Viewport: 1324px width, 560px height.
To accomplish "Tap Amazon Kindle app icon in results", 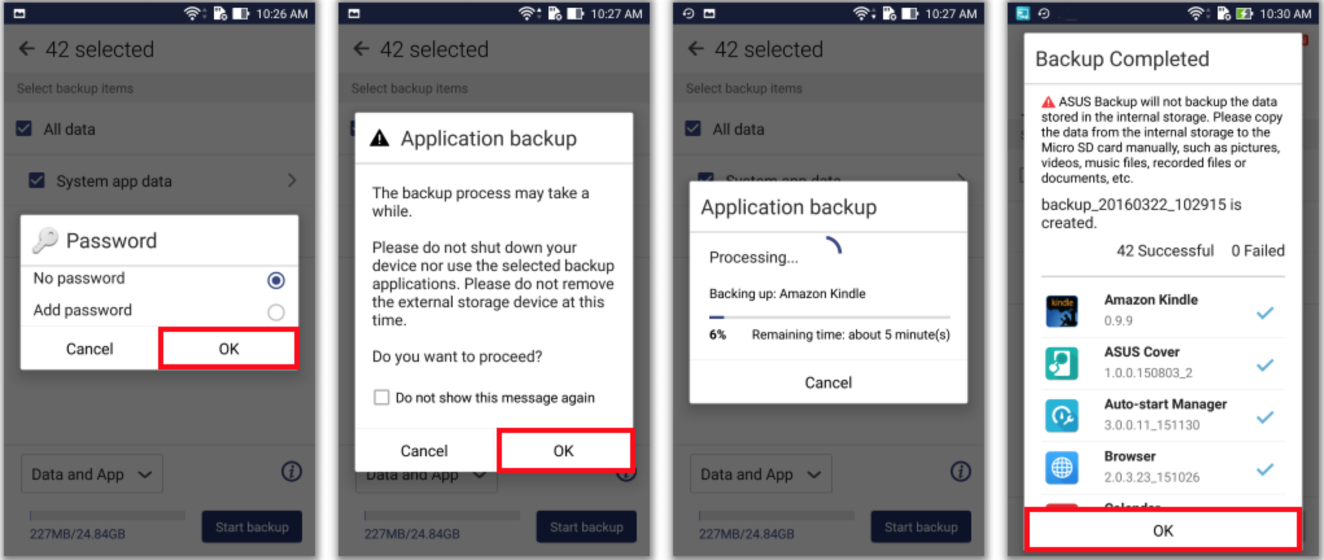I will coord(1061,311).
